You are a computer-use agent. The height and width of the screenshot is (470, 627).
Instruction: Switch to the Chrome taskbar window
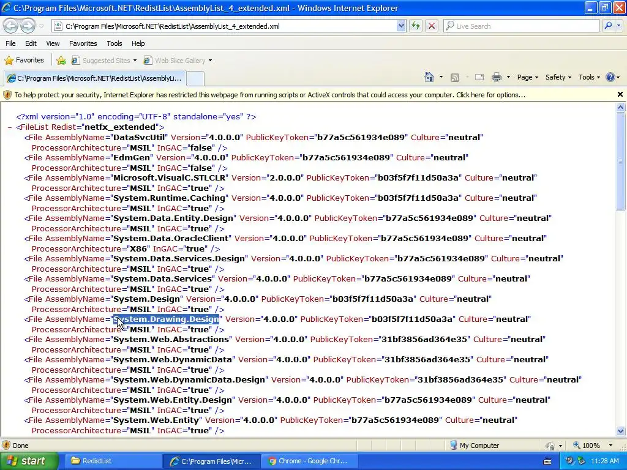coord(309,461)
